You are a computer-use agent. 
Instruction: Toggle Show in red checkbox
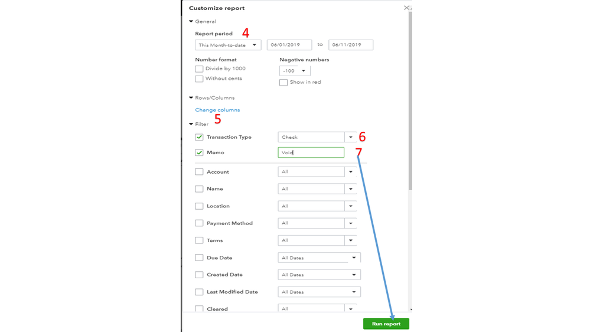coord(283,83)
